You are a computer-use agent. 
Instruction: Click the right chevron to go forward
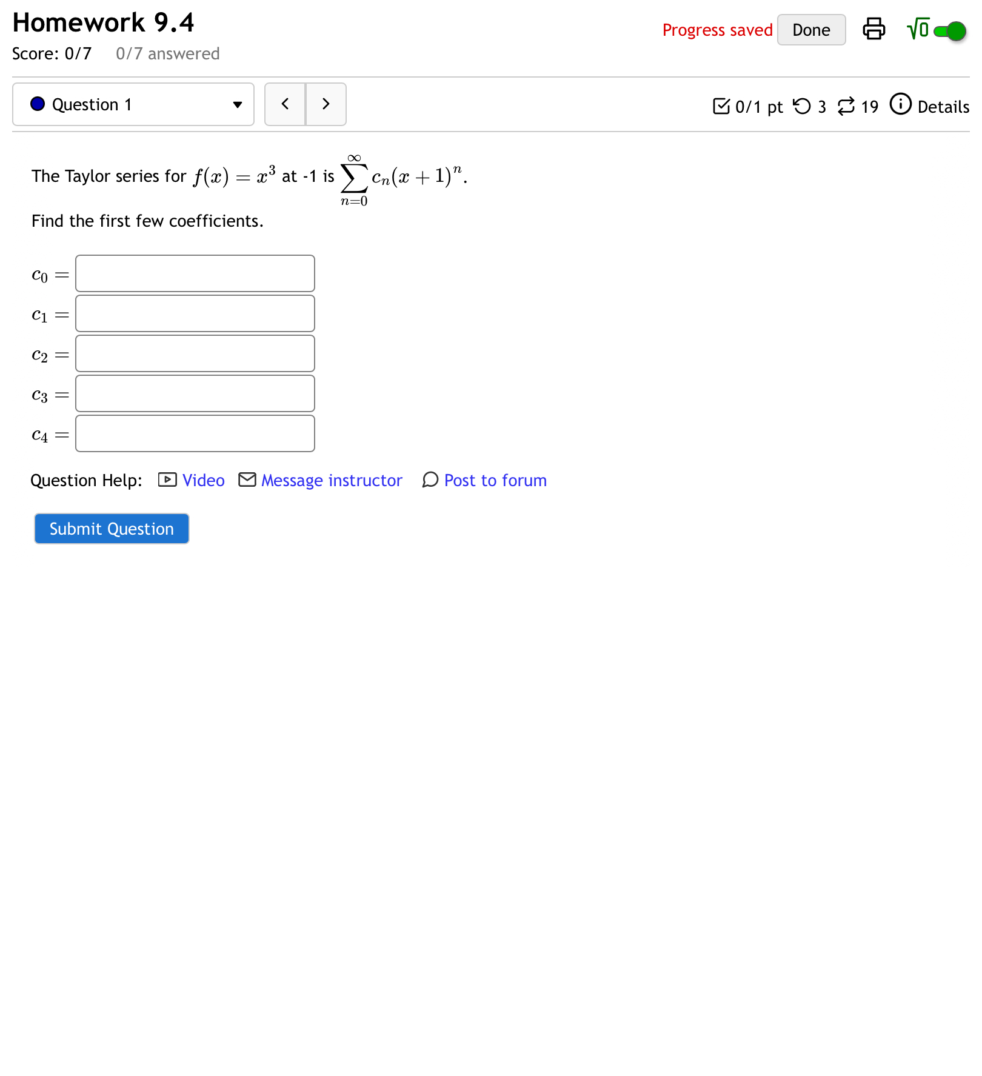(x=326, y=104)
